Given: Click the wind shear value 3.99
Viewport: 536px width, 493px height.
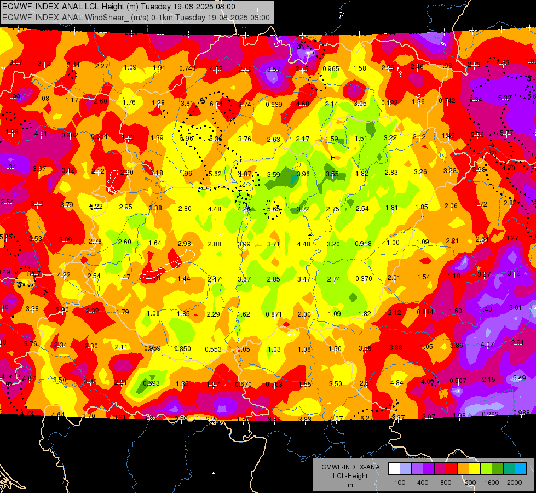Looking at the screenshot, I should pyautogui.click(x=244, y=244).
